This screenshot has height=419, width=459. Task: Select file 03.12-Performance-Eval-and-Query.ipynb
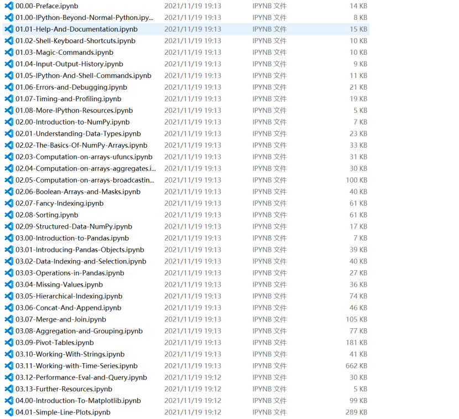[x=81, y=377]
